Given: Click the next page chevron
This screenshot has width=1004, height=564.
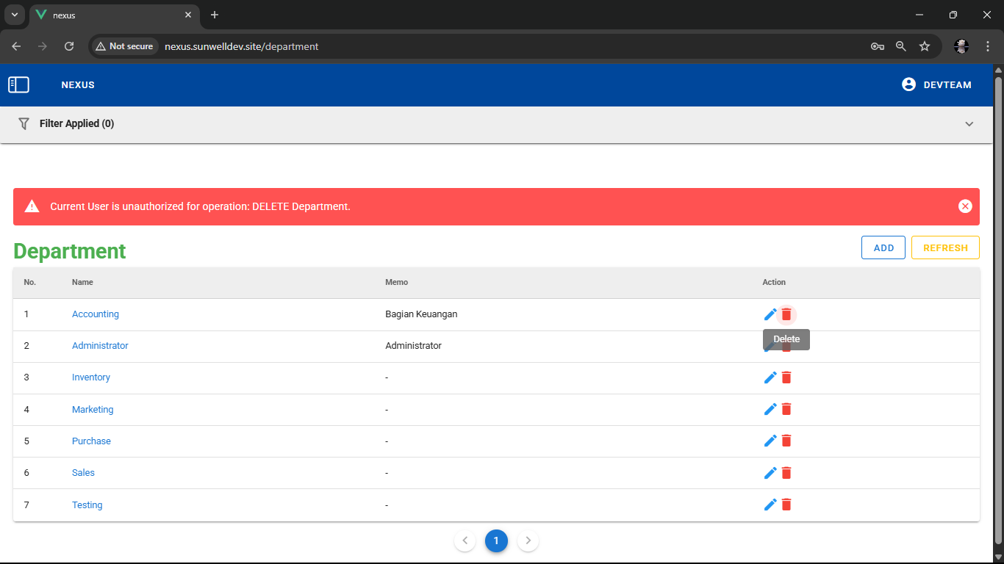Looking at the screenshot, I should tap(528, 541).
